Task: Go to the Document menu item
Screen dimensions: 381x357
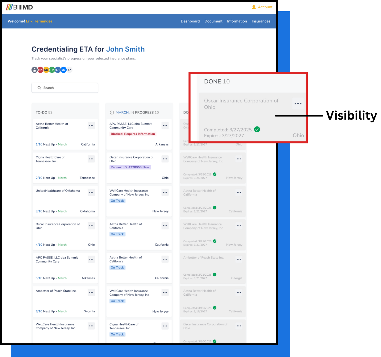Action: pos(214,21)
